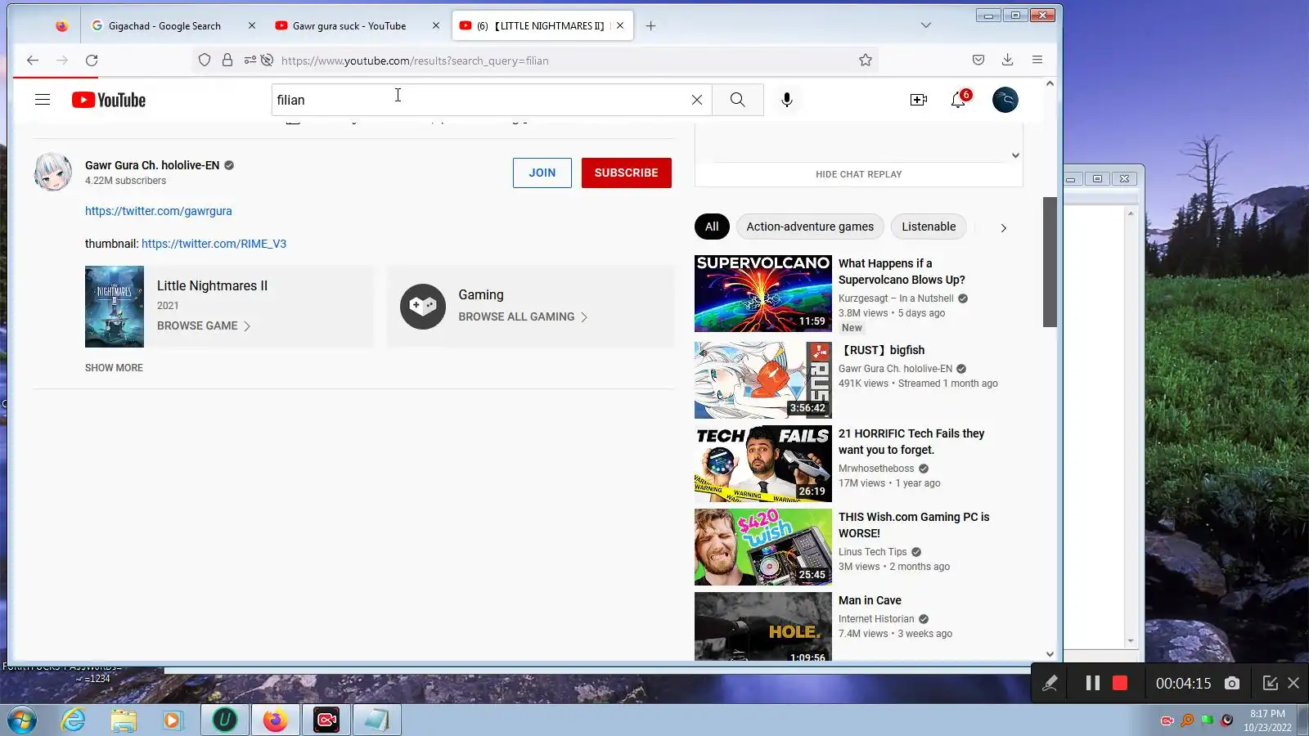
Task: Play the RUST bigfish video thumbnail
Action: pyautogui.click(x=763, y=380)
